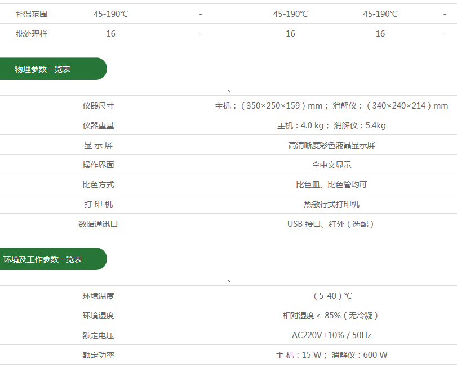Viewport: 457px width, 373px height.
Task: Click the 热敏行式打印机 value
Action: pyautogui.click(x=331, y=204)
